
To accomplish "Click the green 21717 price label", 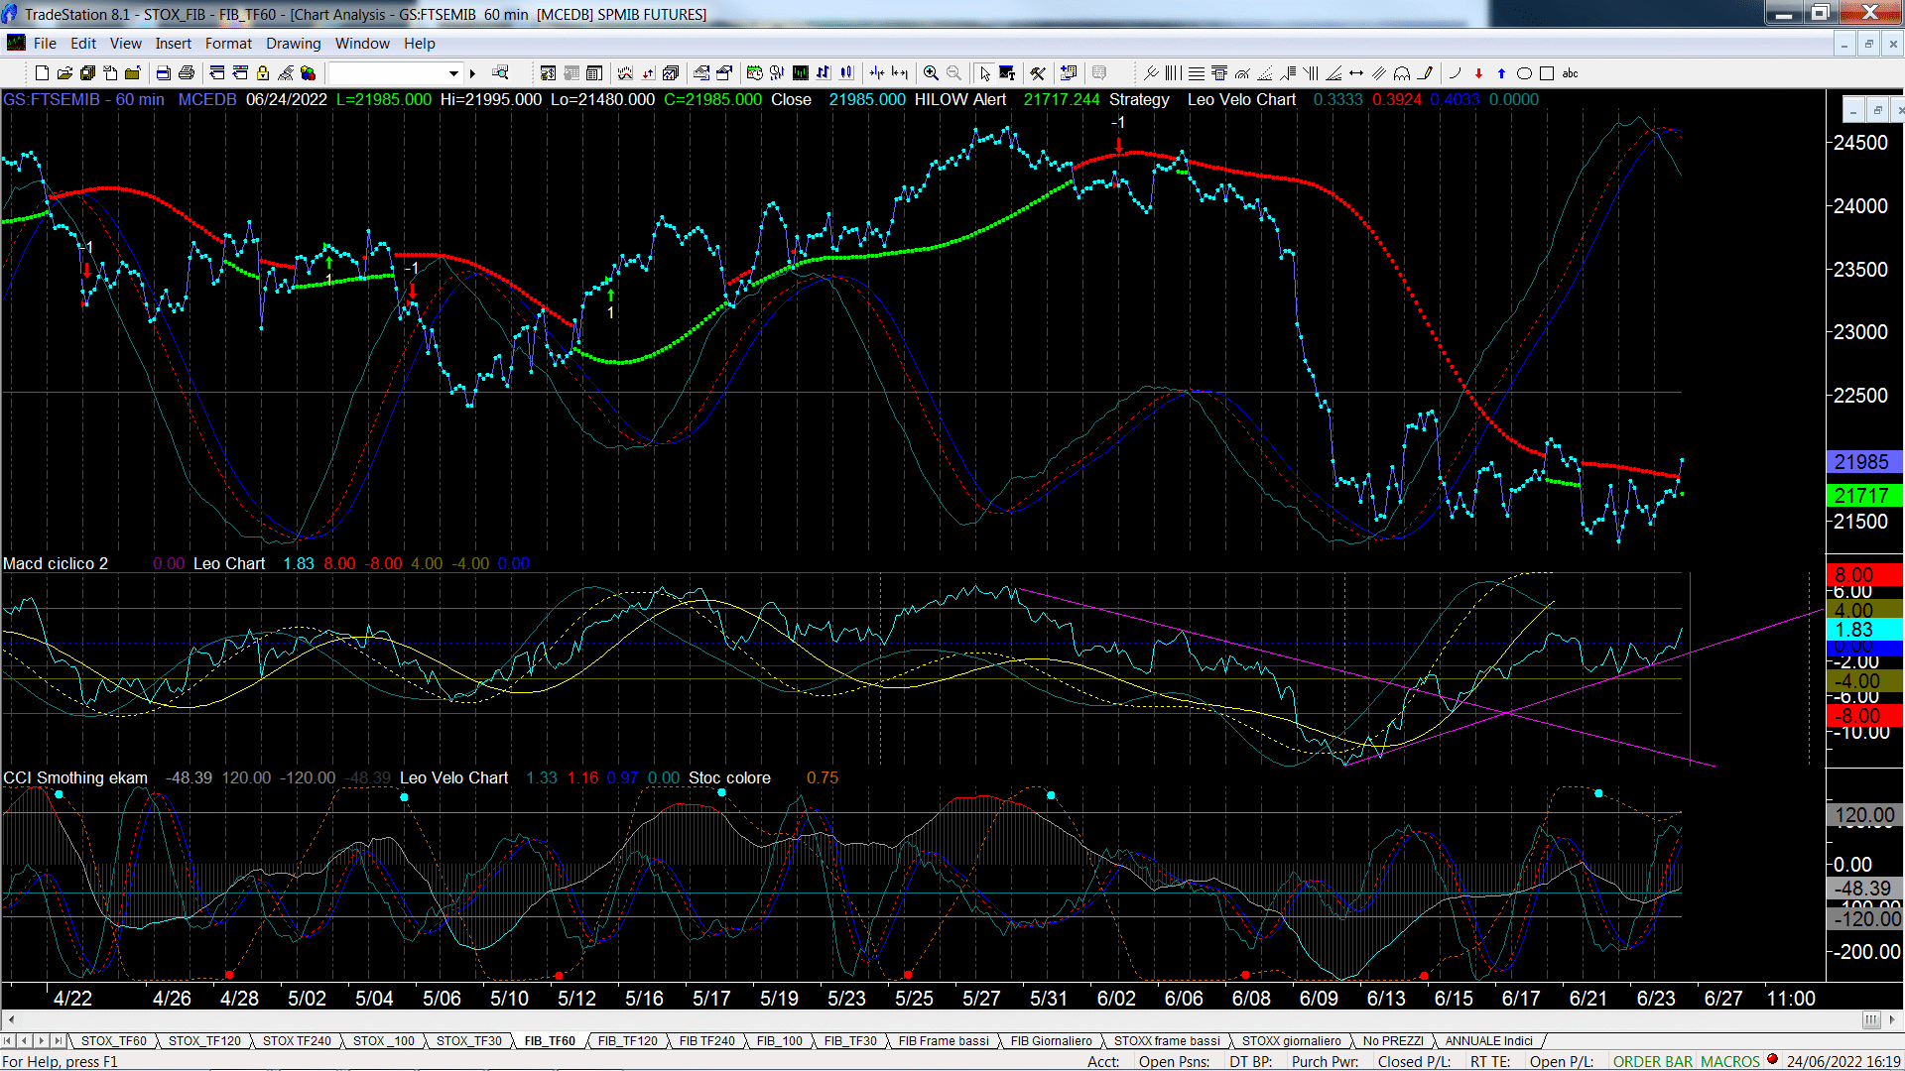I will [x=1864, y=495].
